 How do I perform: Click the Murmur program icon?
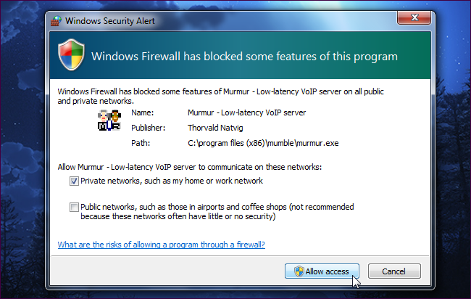click(x=109, y=120)
